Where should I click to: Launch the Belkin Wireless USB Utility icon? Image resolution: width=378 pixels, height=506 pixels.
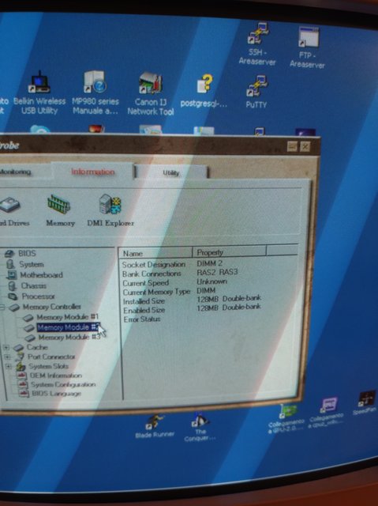coord(39,93)
